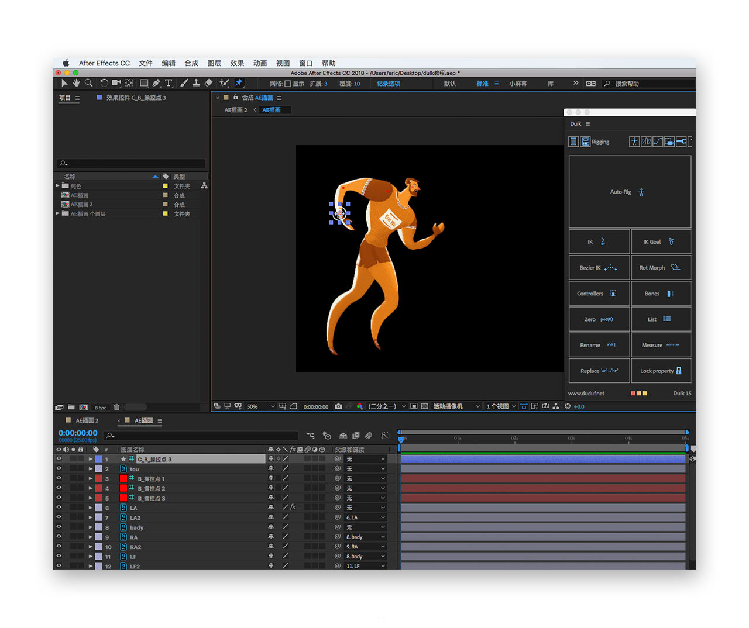This screenshot has width=749, height=628.
Task: Expand the tou layer properties
Action: pos(91,469)
